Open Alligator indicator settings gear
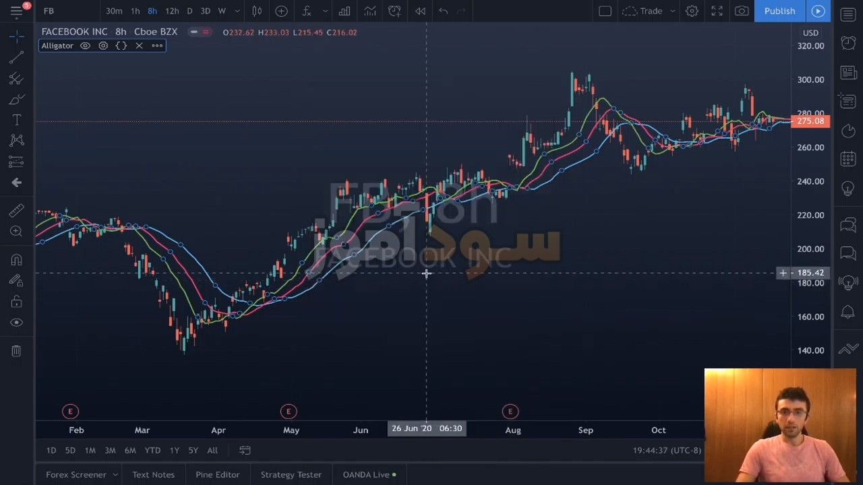 [103, 46]
